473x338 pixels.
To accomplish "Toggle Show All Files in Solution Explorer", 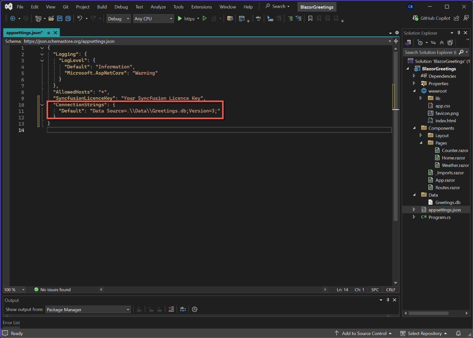I will pyautogui.click(x=450, y=43).
